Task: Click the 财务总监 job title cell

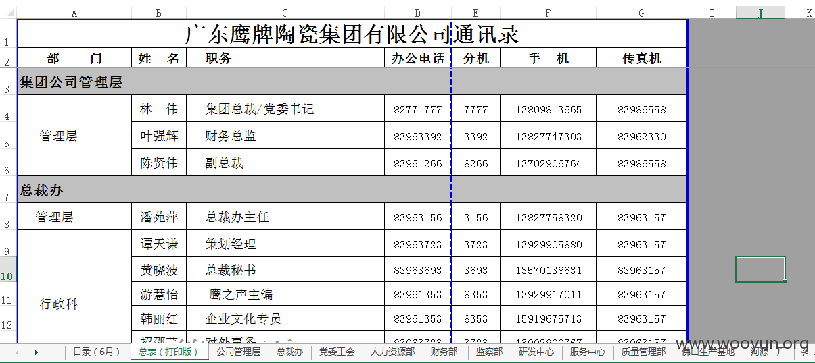Action: [285, 136]
